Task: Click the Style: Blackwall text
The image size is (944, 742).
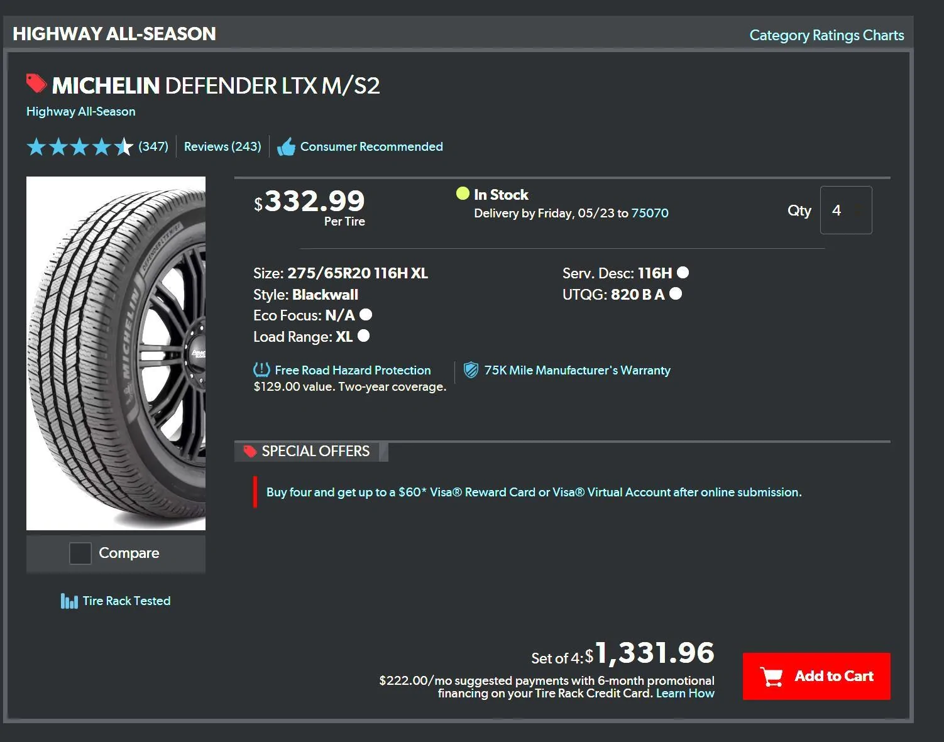Action: point(305,294)
